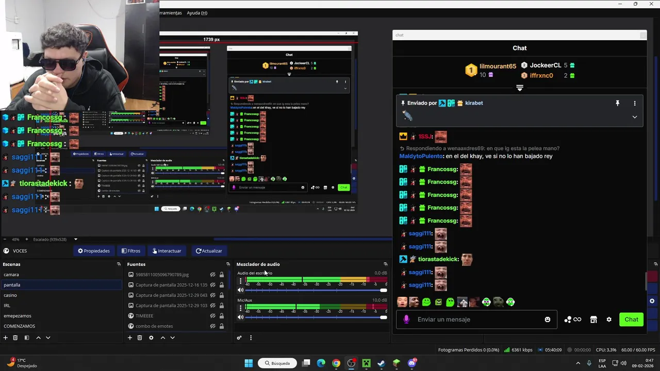Toggle lock on 5985811005096790789.jpg source
Screen dimensions: 660x371
222,275
